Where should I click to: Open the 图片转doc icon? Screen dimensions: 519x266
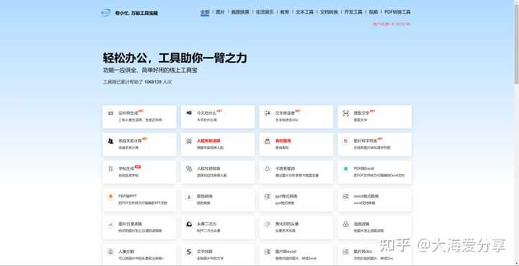345,252
